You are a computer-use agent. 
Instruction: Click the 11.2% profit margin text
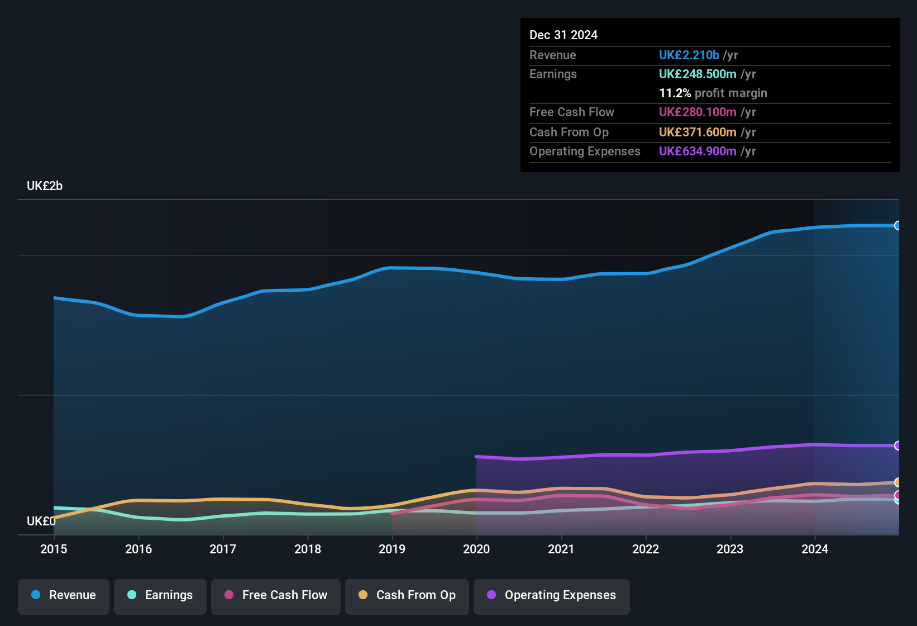click(713, 93)
